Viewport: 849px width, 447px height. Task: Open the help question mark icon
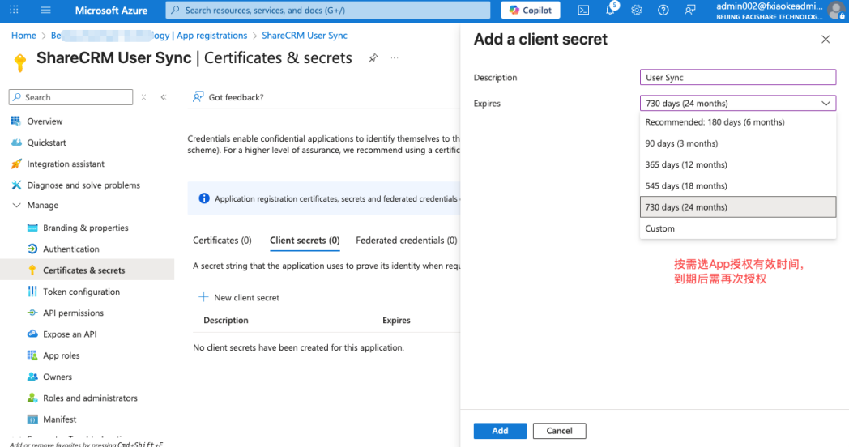663,11
